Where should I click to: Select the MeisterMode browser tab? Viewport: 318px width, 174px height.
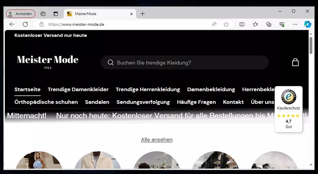click(x=100, y=14)
